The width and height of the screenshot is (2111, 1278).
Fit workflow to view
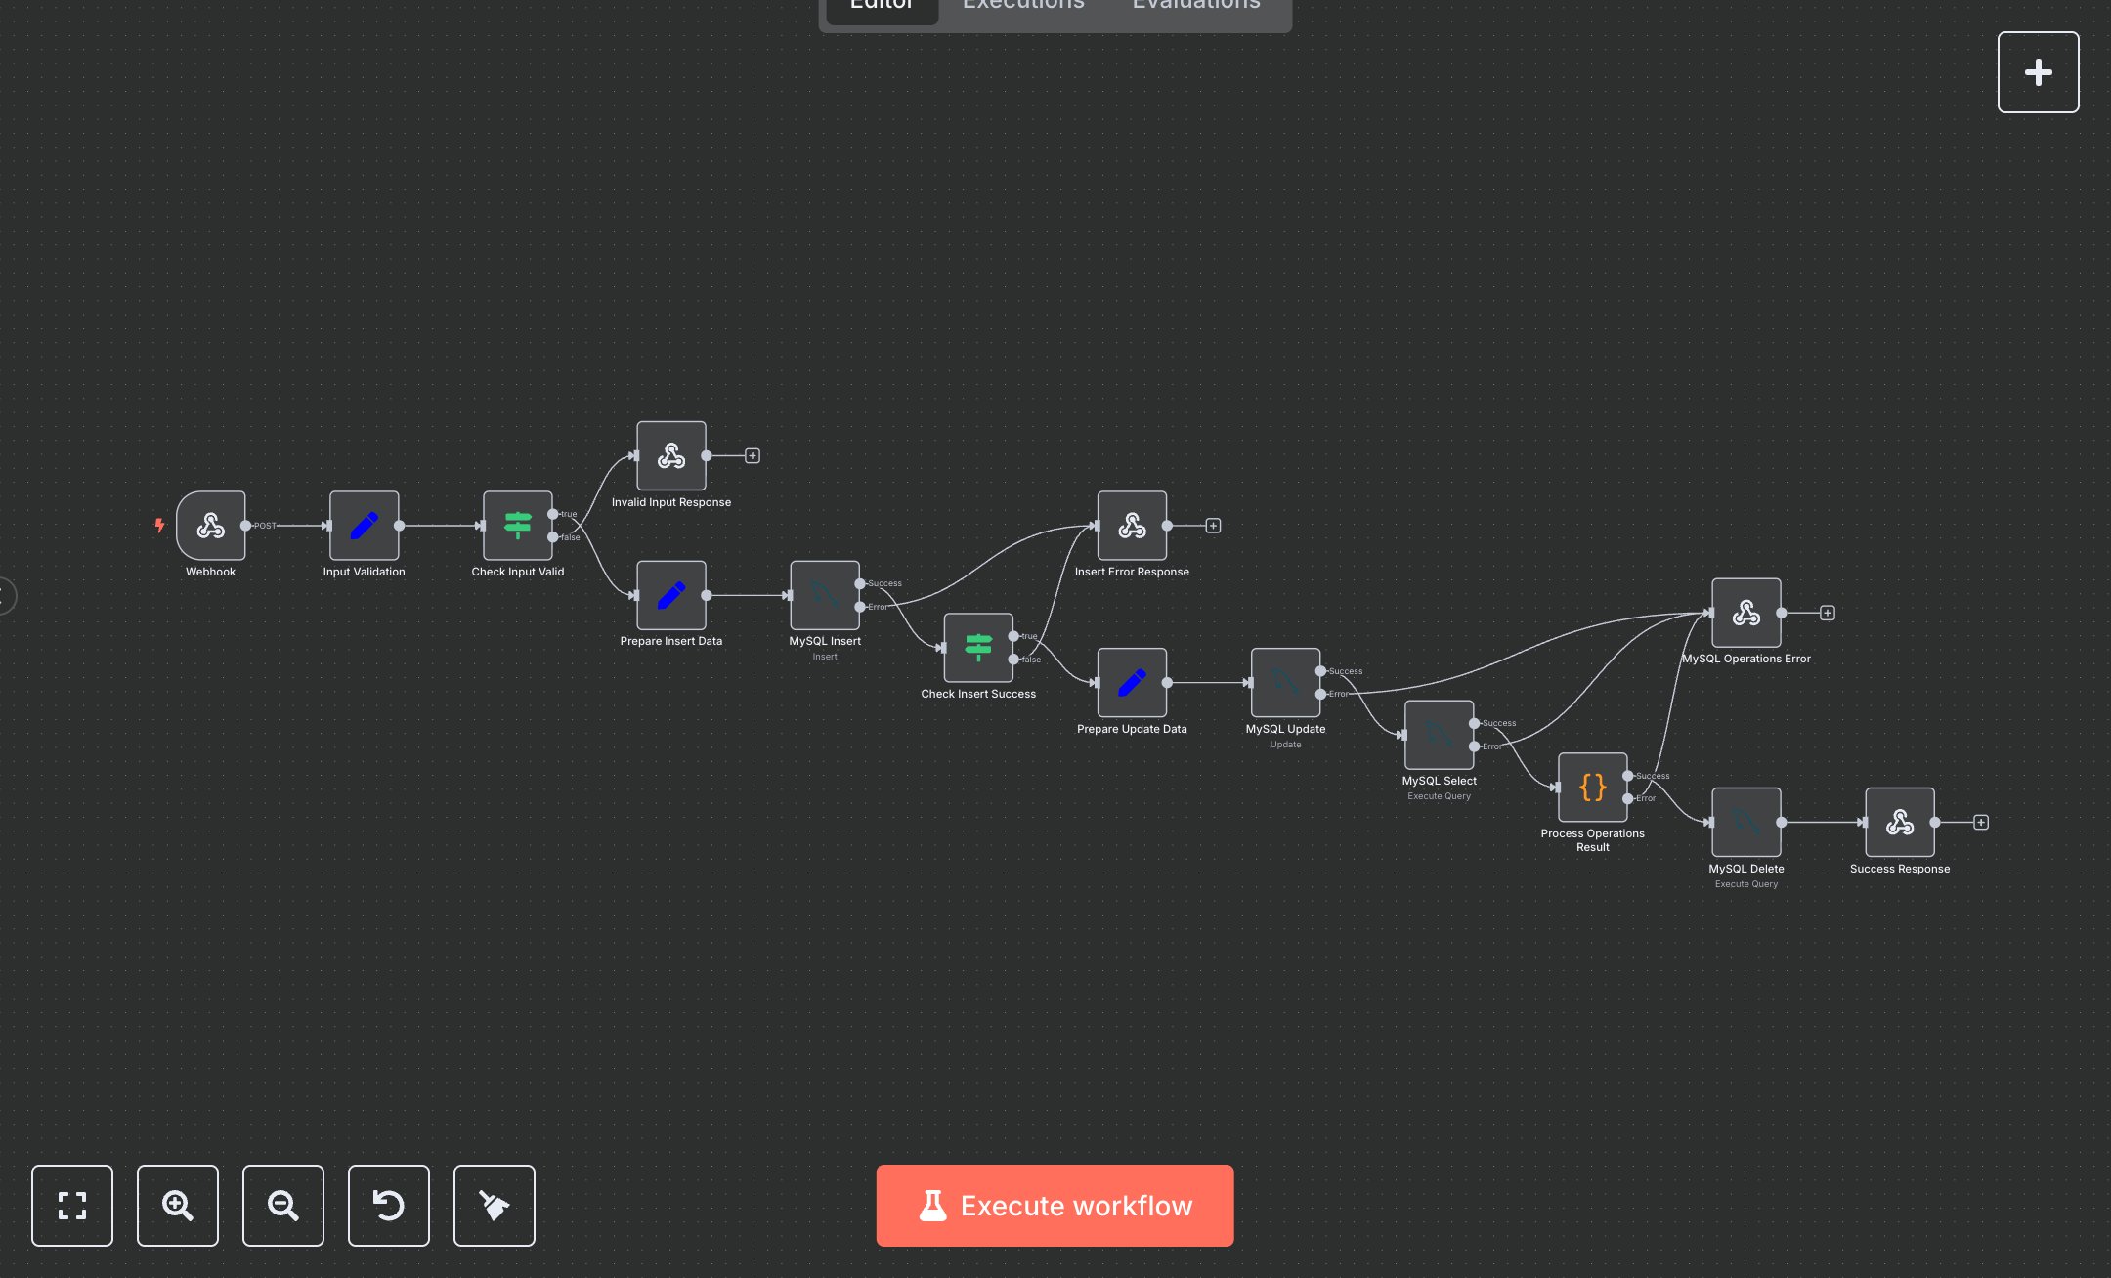71,1206
